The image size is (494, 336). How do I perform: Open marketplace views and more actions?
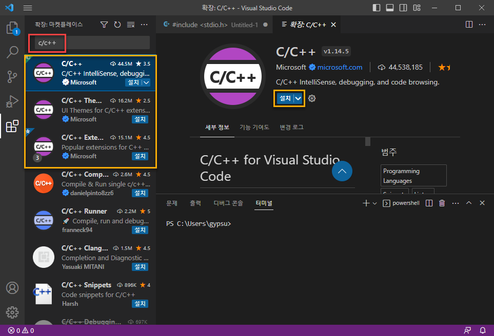click(144, 25)
